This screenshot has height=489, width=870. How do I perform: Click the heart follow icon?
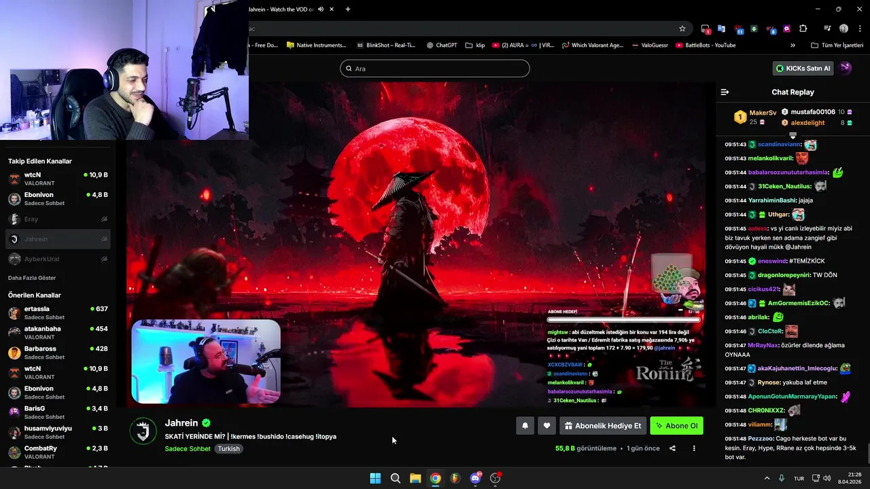click(x=546, y=426)
